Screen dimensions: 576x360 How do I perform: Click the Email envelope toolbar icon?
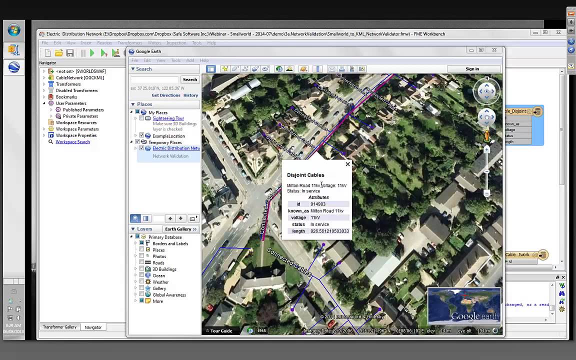tap(331, 69)
